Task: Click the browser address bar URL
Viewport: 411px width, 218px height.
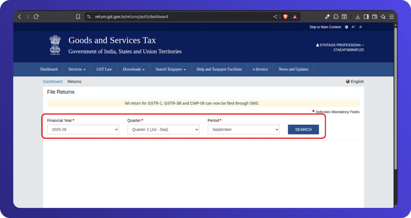Action: point(132,16)
